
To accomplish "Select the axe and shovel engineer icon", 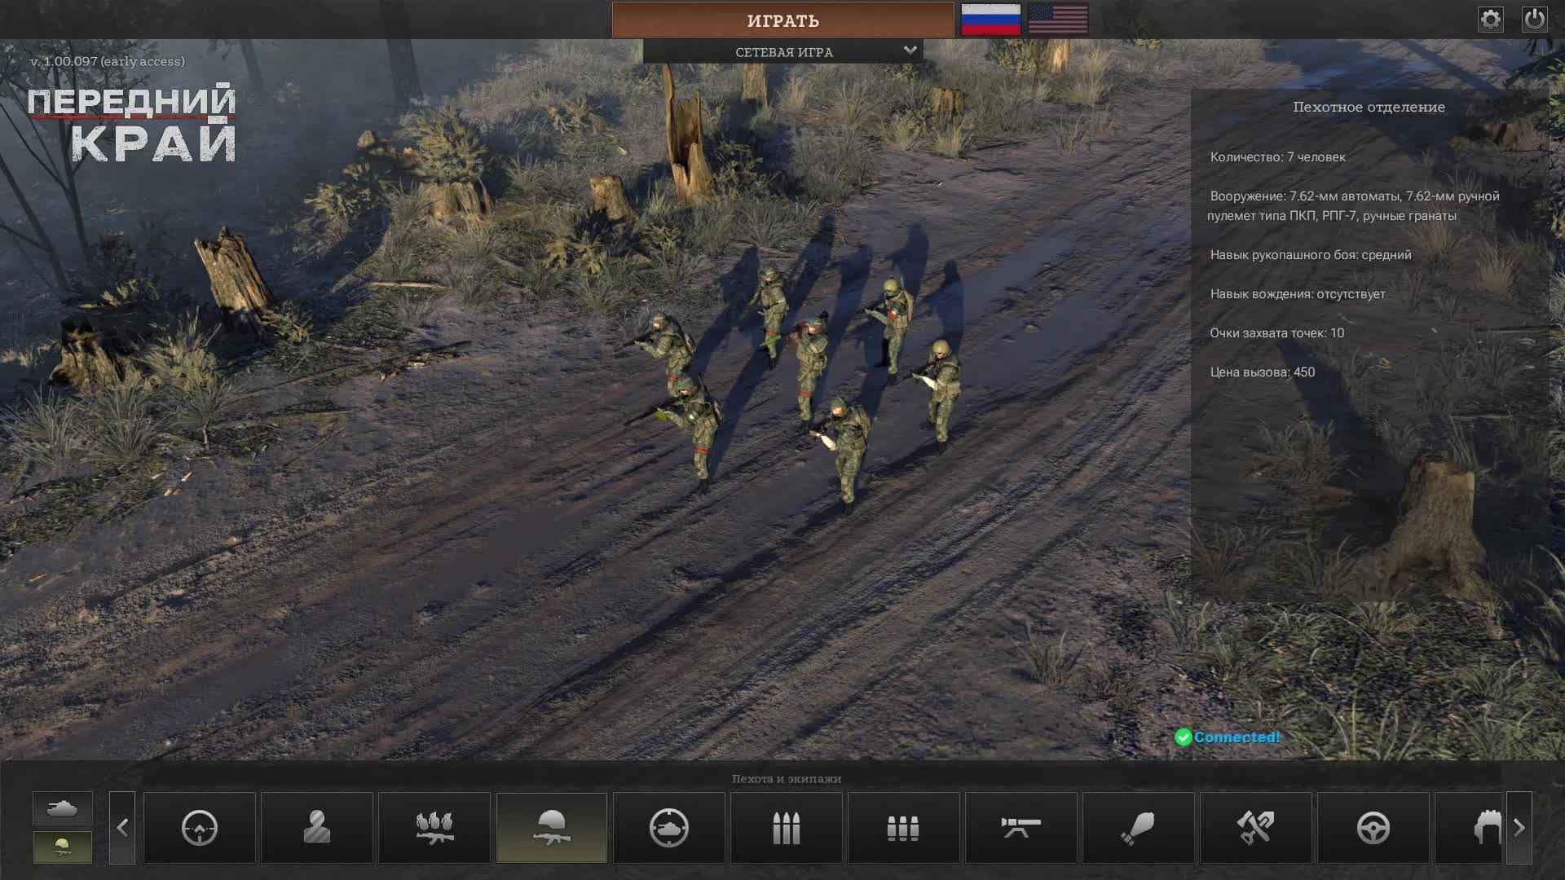I will [x=1255, y=828].
